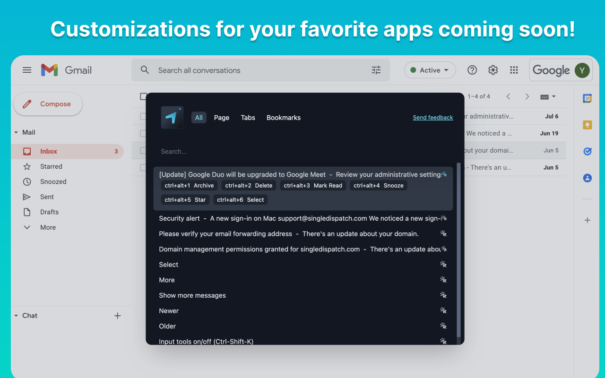
Task: Switch to the Tabs filter in the palette
Action: click(x=248, y=117)
